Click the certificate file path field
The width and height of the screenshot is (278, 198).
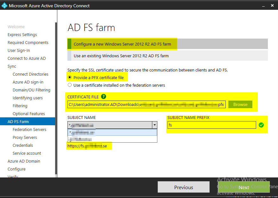tap(146, 105)
